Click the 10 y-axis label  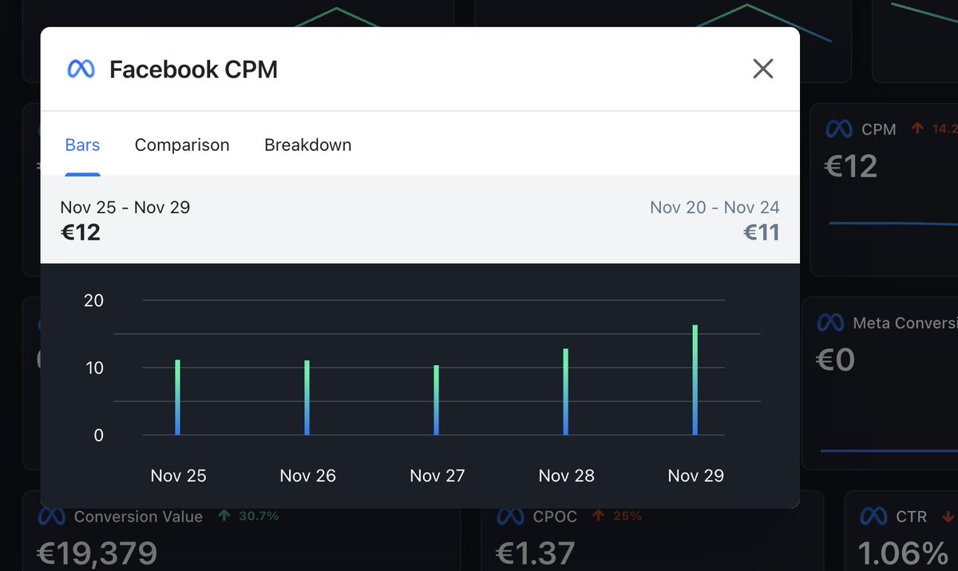tap(93, 368)
